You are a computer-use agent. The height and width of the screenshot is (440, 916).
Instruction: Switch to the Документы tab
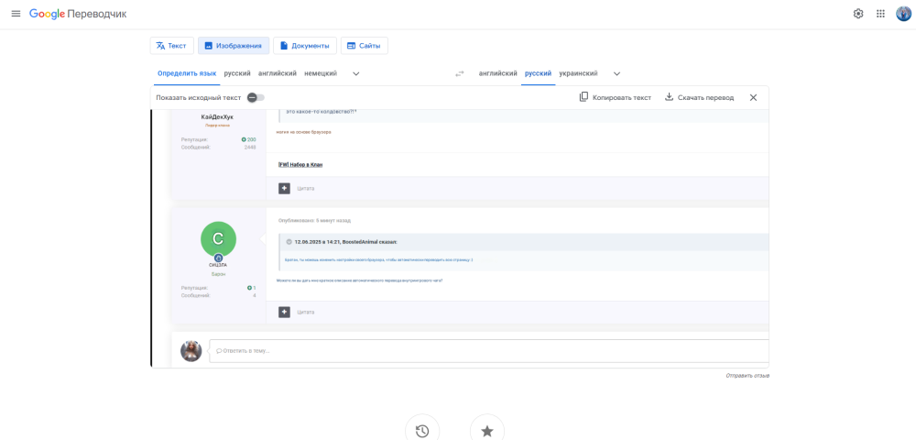[305, 46]
